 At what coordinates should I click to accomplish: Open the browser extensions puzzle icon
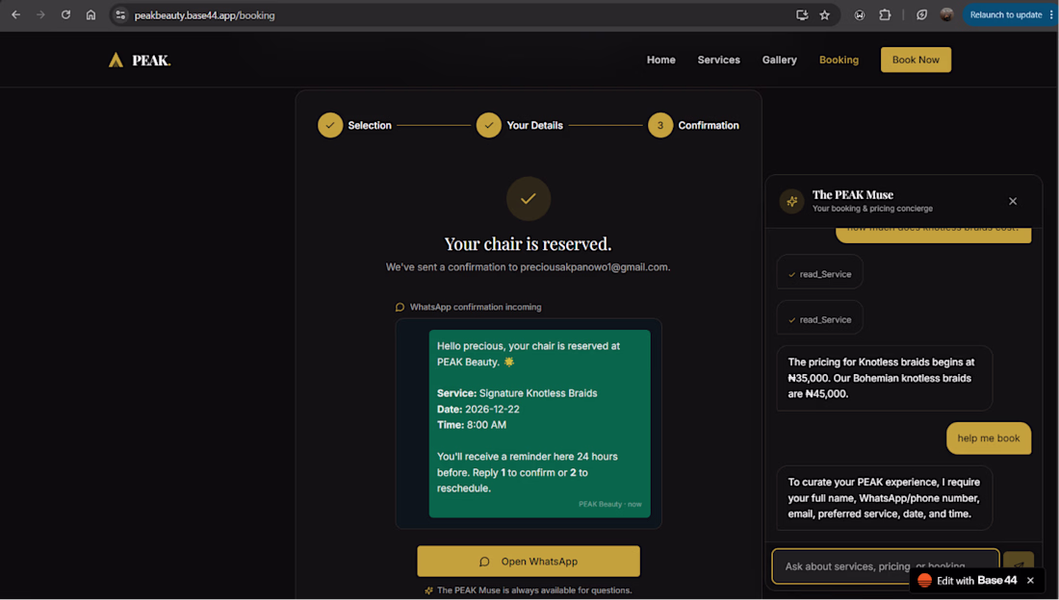point(885,14)
